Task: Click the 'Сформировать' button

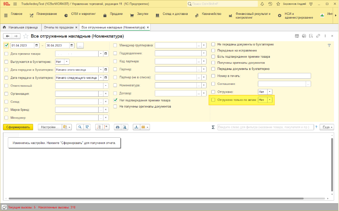Action: click(18, 127)
